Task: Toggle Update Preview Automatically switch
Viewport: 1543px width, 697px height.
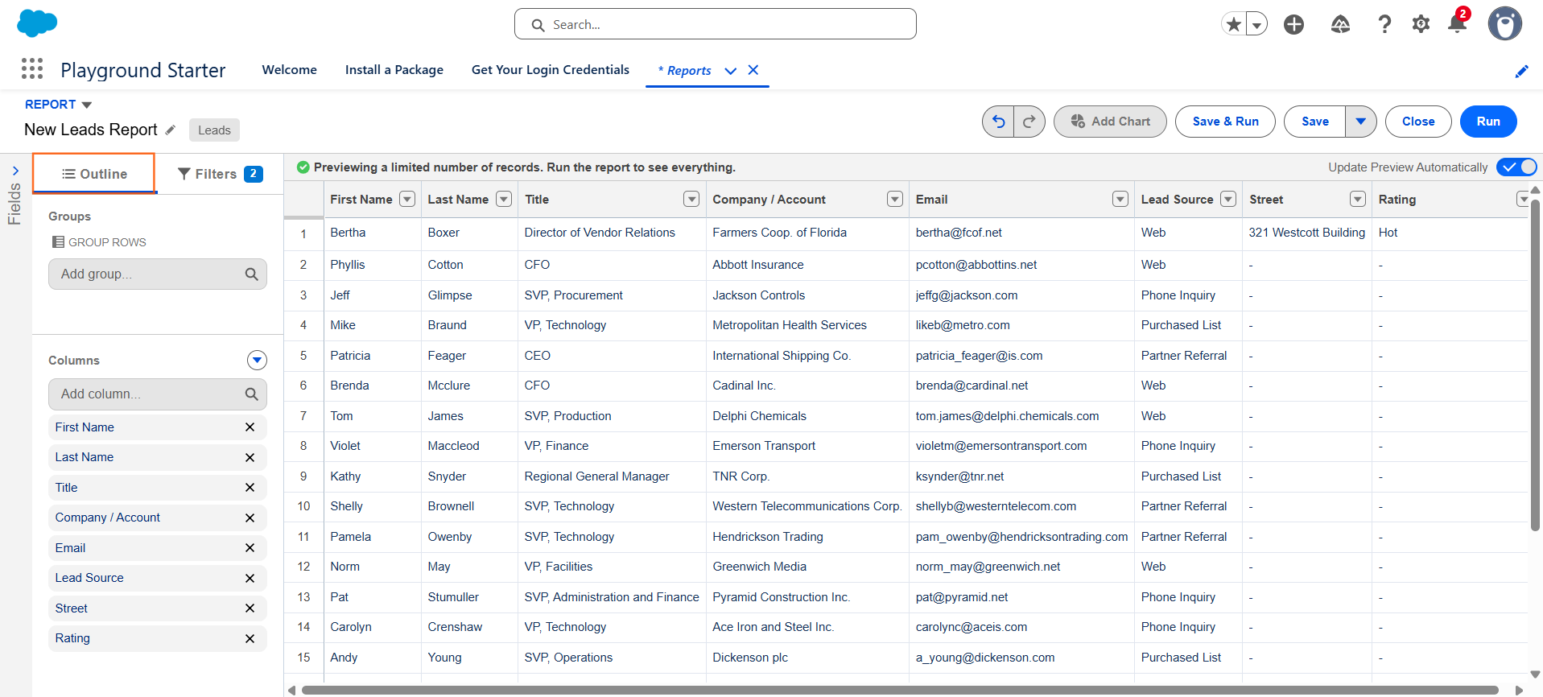Action: tap(1516, 167)
